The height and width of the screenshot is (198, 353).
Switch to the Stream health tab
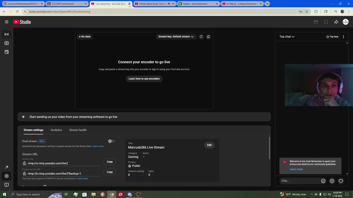click(x=78, y=130)
